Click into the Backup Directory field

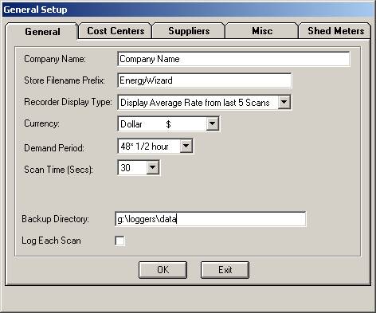(210, 219)
